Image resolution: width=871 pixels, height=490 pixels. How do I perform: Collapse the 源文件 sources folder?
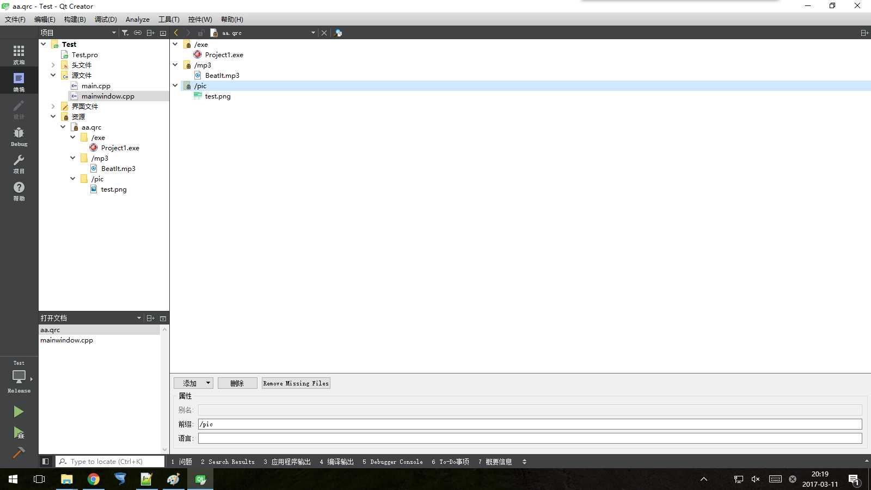click(x=53, y=75)
